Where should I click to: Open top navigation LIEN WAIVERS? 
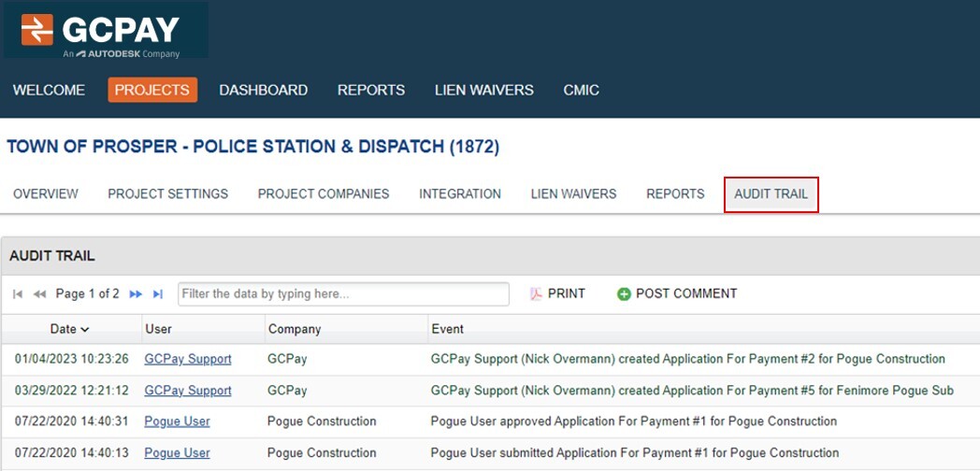click(x=484, y=90)
